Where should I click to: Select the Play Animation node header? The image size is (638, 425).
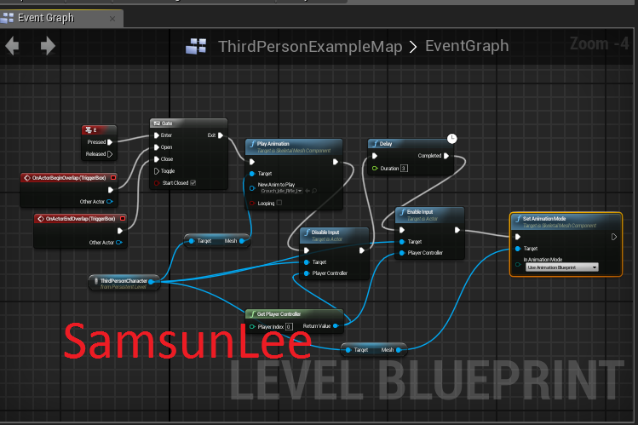point(294,146)
